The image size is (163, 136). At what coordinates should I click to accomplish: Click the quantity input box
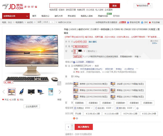click(68, 127)
